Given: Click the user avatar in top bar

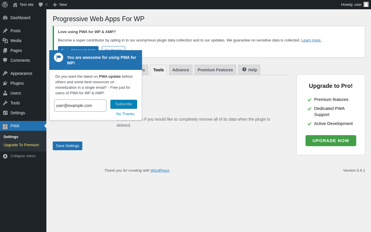Looking at the screenshot, I should click(366, 4).
